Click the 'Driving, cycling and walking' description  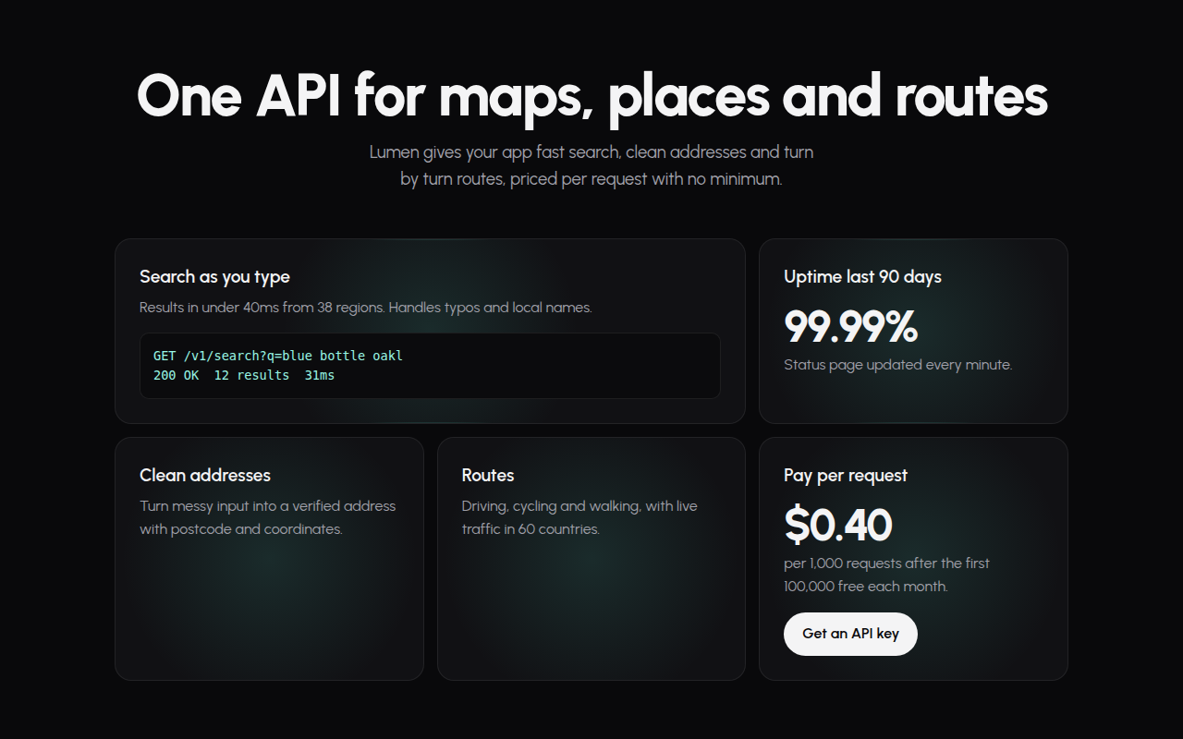pos(579,517)
